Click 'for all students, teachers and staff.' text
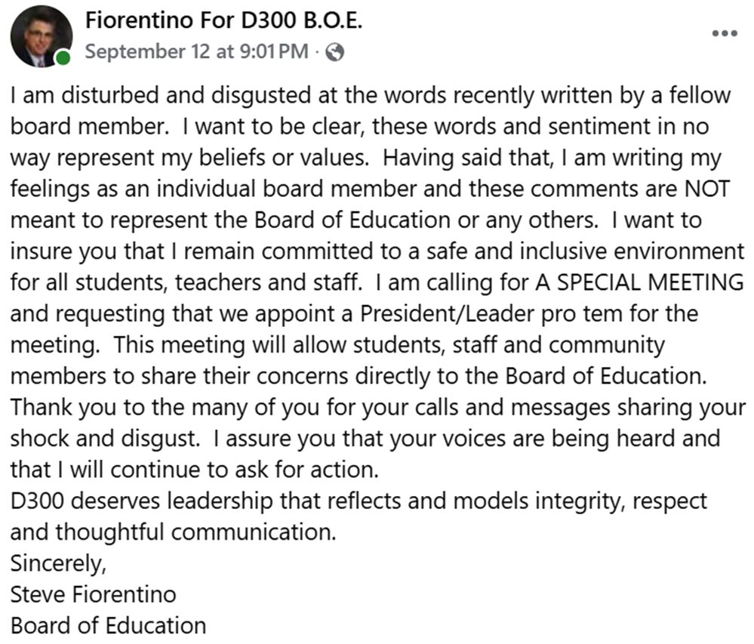 (186, 282)
